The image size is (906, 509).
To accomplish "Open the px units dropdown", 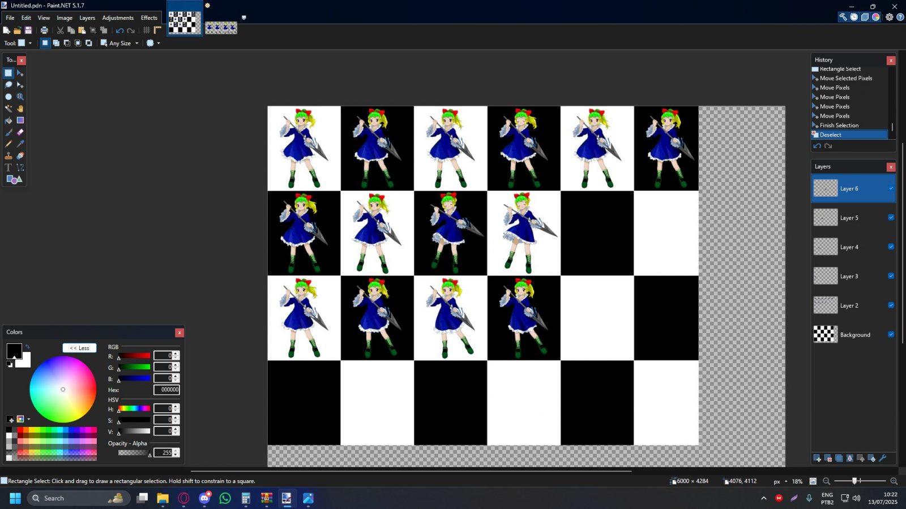I will coord(780,481).
